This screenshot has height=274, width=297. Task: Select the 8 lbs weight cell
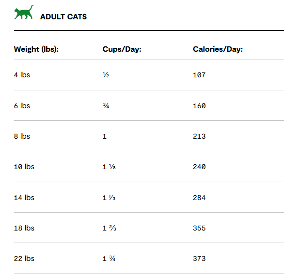point(22,136)
